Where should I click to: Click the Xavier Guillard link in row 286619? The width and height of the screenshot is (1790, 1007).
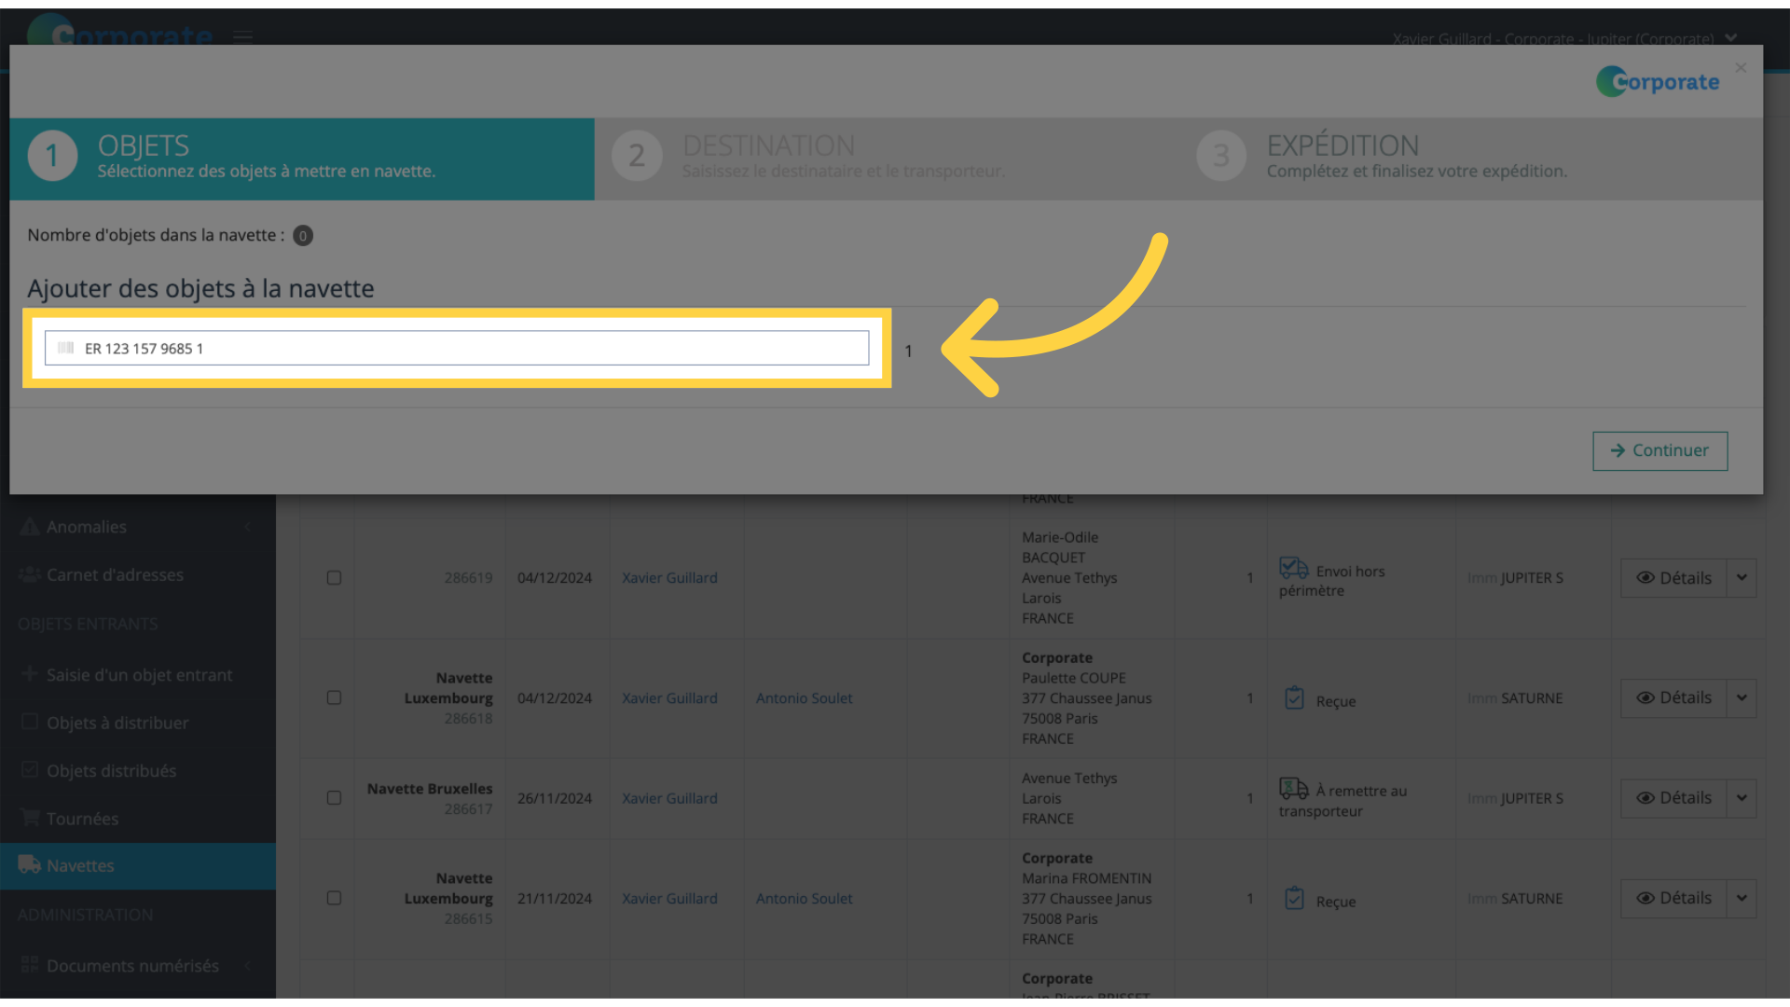(x=668, y=576)
